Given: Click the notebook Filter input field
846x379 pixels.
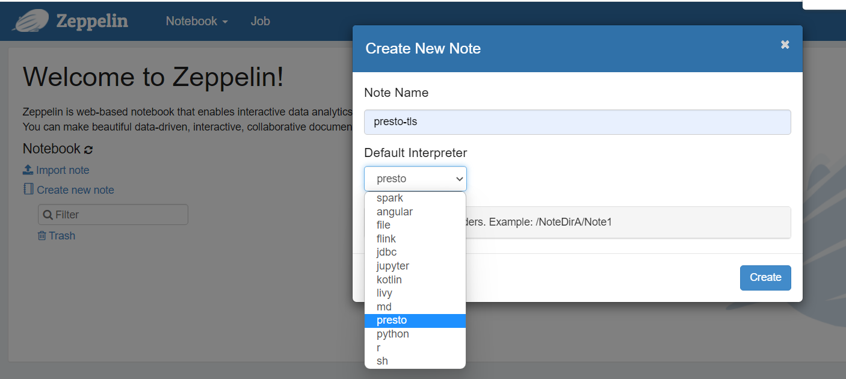Looking at the screenshot, I should [x=113, y=215].
